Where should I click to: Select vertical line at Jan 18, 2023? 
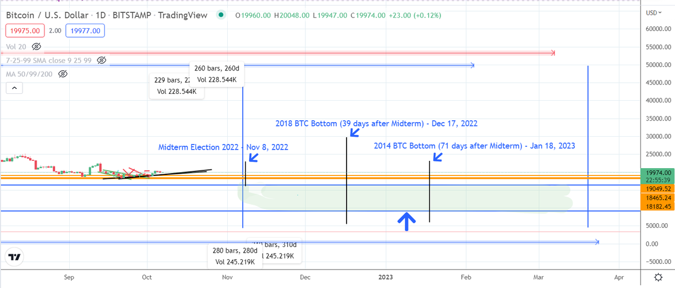pyautogui.click(x=429, y=191)
